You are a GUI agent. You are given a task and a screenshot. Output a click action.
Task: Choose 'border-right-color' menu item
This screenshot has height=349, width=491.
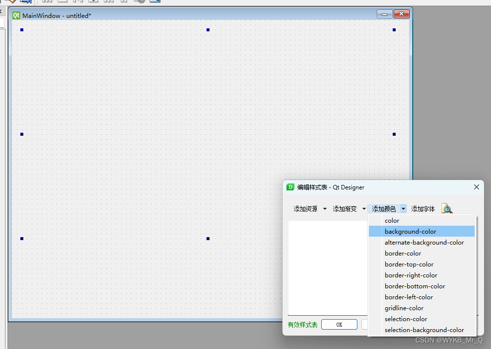(421, 275)
